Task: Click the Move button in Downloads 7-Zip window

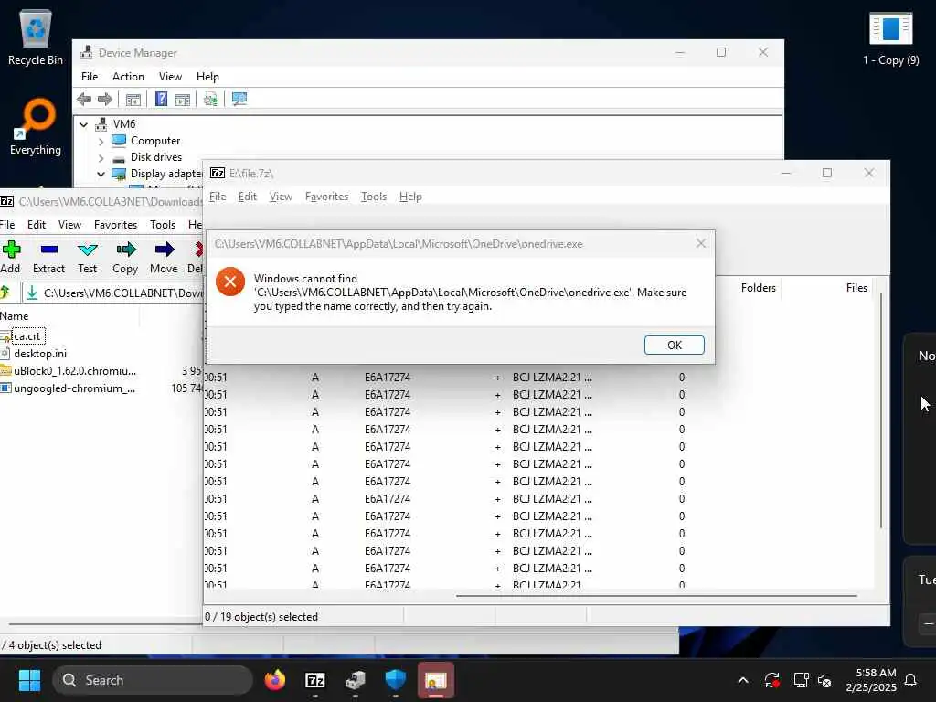Action: tap(164, 257)
